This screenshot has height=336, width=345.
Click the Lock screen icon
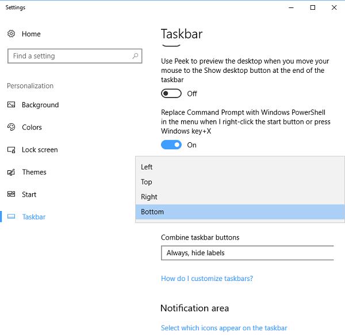(x=11, y=150)
